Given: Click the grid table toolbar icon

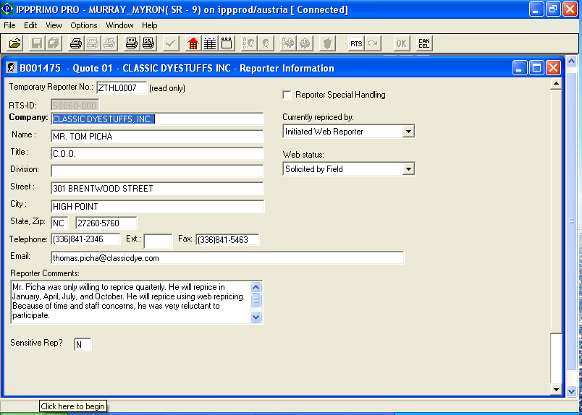Looking at the screenshot, I should (210, 43).
